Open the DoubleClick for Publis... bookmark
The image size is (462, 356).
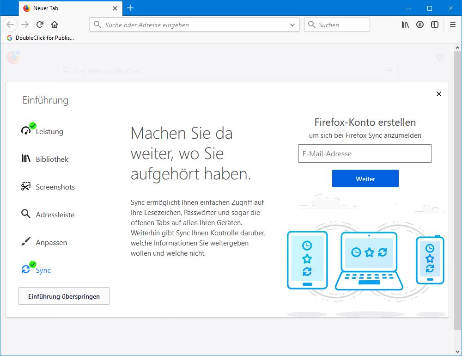(40, 38)
